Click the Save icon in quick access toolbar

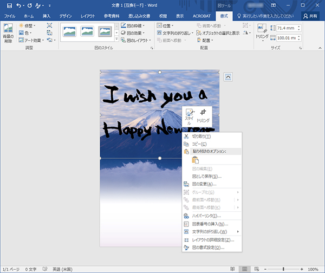(x=9, y=5)
